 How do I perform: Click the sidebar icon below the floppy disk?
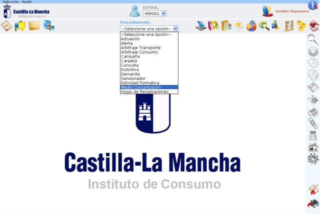coord(313,100)
